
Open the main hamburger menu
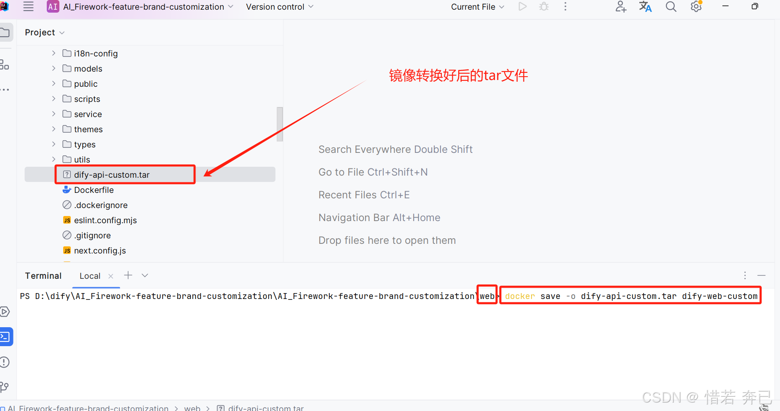click(x=28, y=7)
